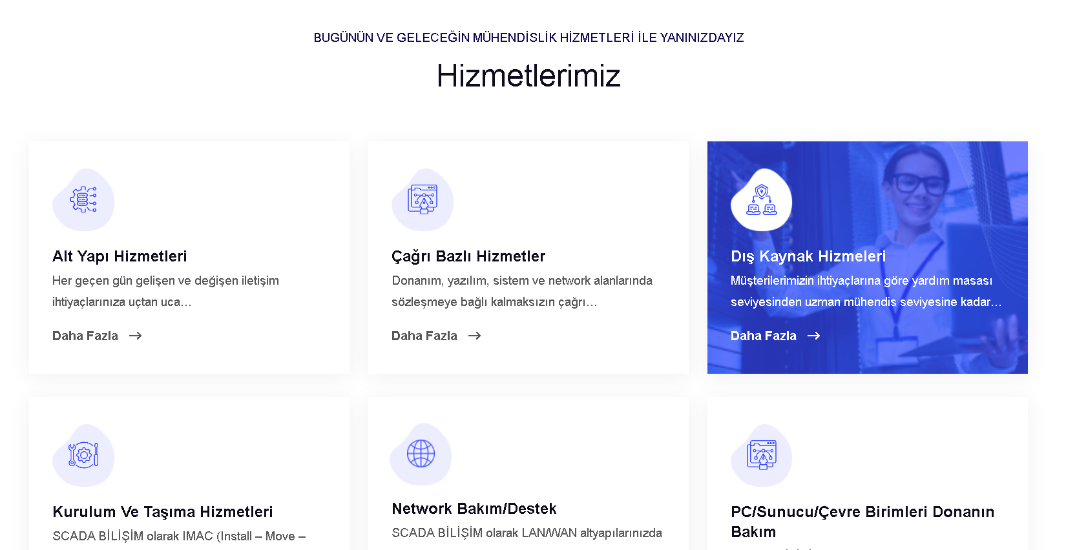The image size is (1066, 550).
Task: Click arrow in Dış Kaynak Hizmetleri card
Action: tap(813, 336)
